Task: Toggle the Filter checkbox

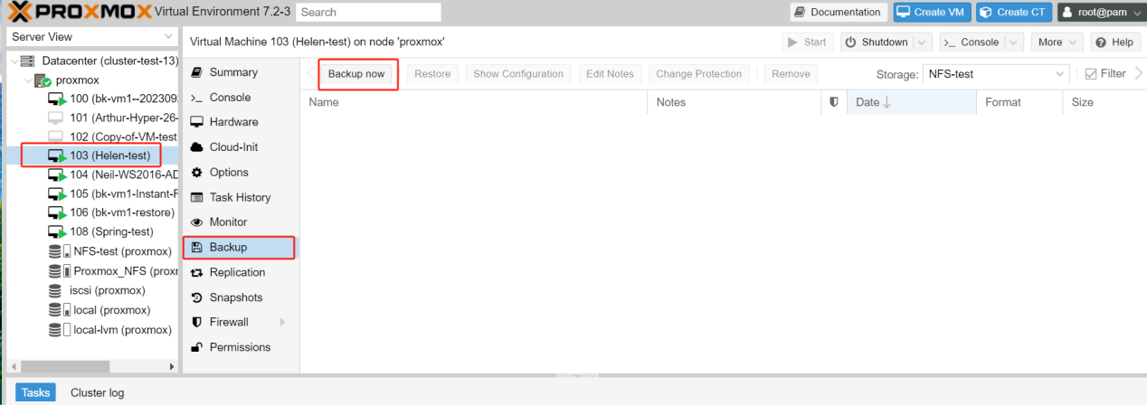Action: 1091,74
